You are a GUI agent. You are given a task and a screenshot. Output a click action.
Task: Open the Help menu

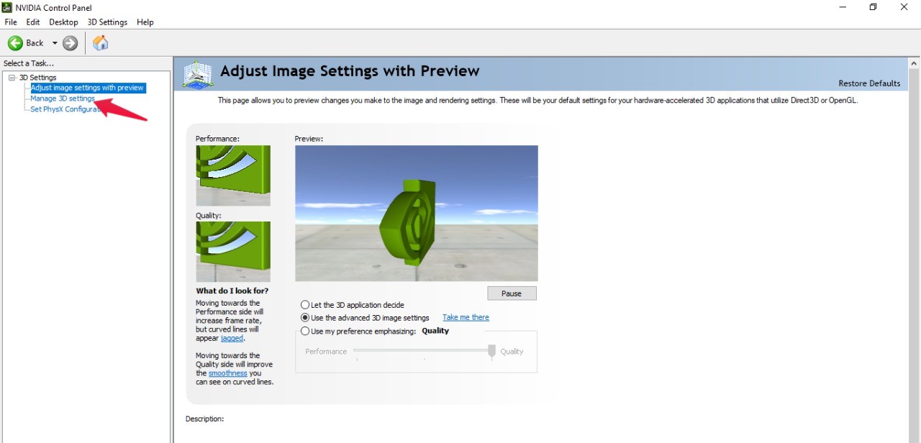point(145,22)
